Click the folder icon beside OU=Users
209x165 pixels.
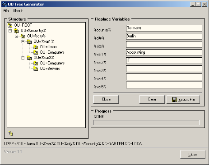tap(36, 47)
